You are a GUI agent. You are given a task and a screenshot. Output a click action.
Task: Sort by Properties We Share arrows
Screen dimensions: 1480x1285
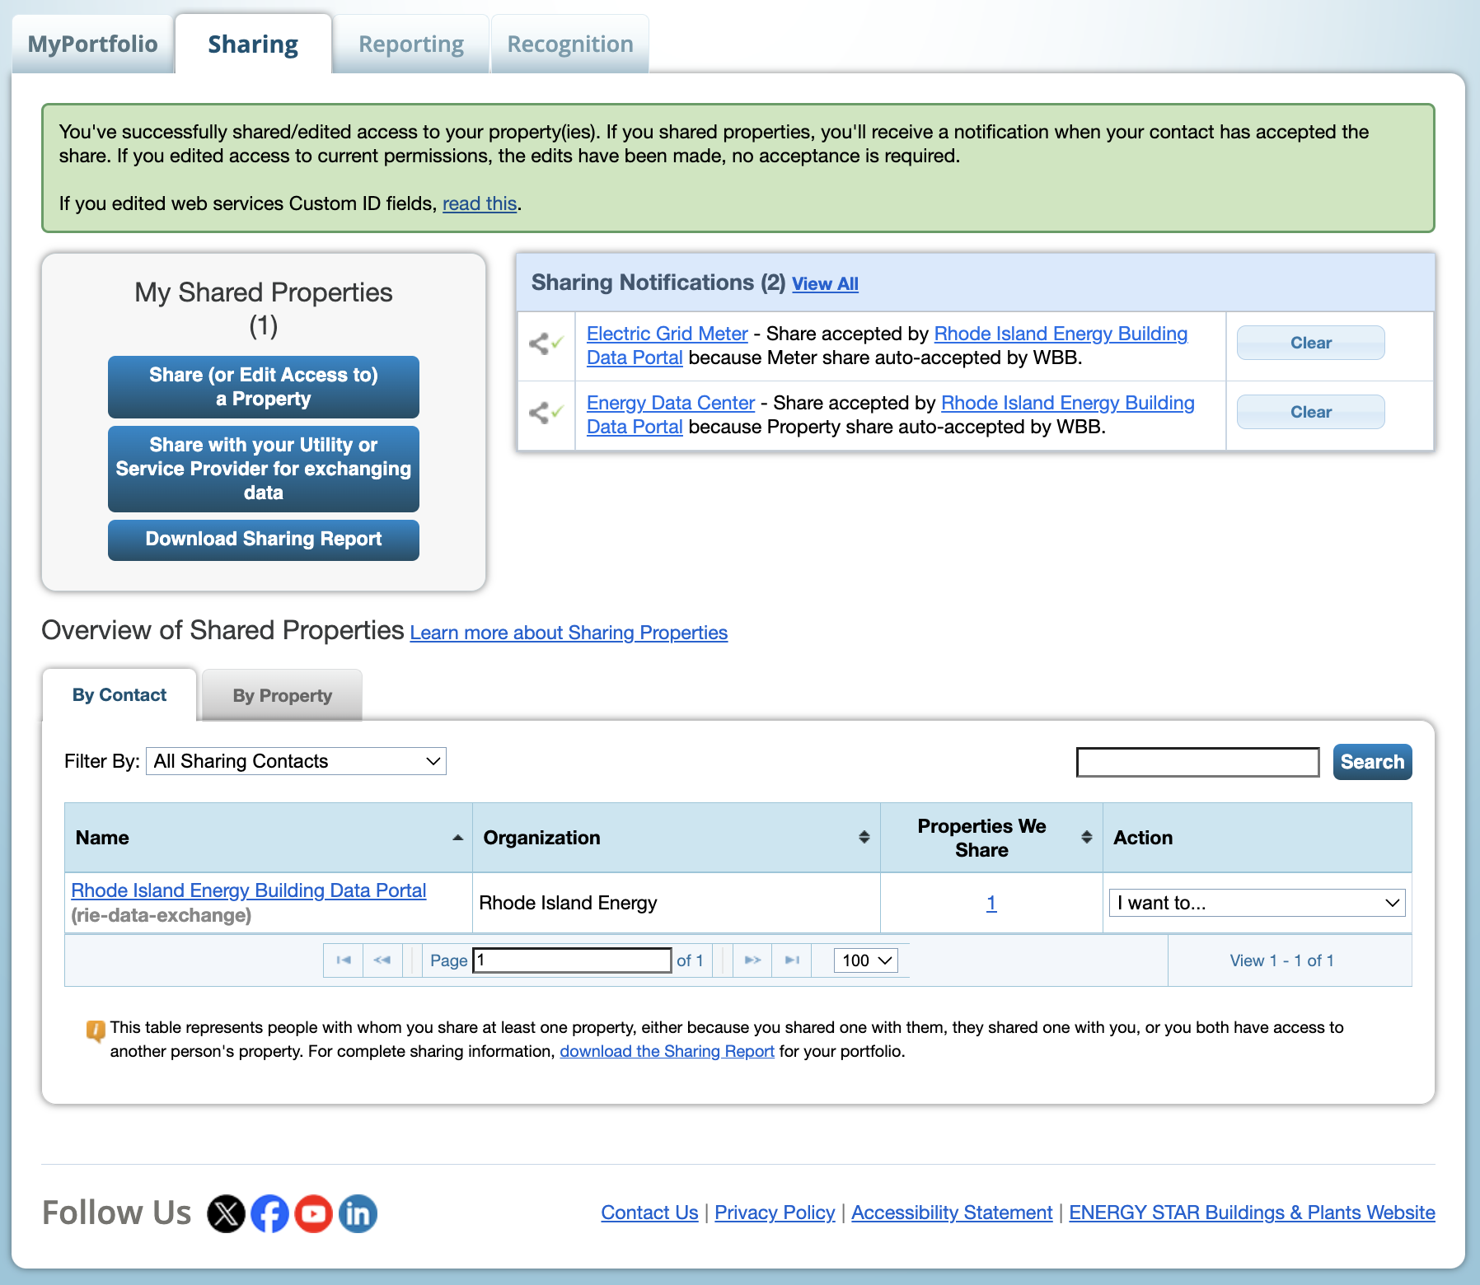pyautogui.click(x=1086, y=838)
